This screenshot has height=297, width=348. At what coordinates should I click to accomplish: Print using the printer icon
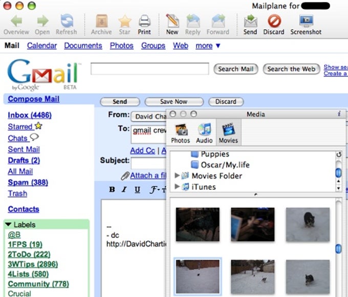(145, 21)
